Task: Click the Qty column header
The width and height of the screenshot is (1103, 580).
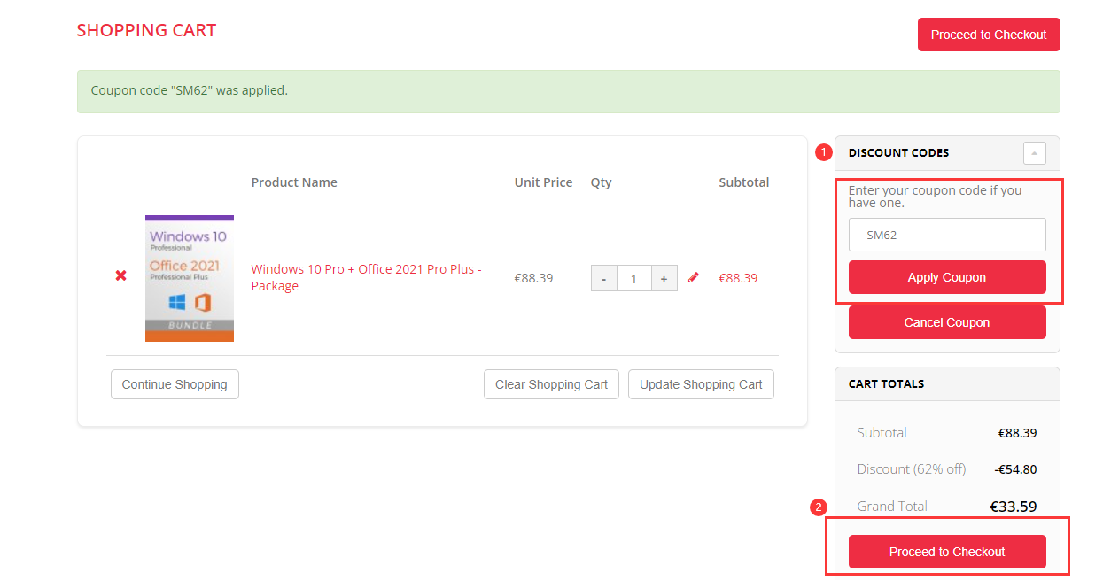Action: coord(602,182)
